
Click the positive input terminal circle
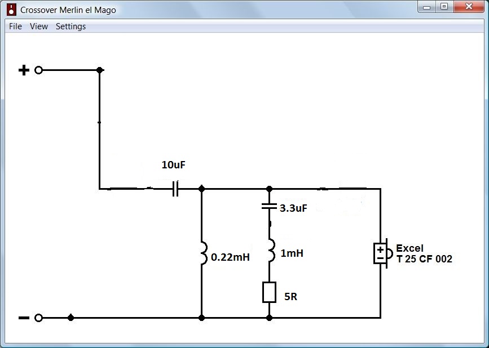click(x=38, y=70)
